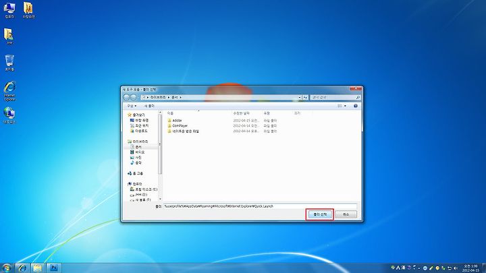Click the Libraries segment in the address breadcrumb

point(158,97)
